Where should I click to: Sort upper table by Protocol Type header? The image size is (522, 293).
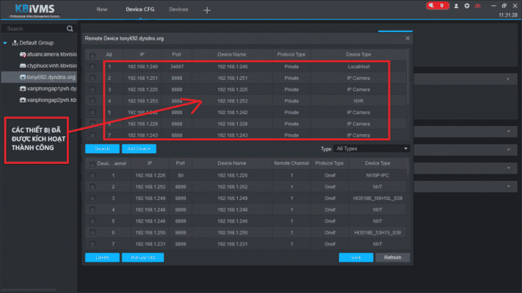pos(291,54)
